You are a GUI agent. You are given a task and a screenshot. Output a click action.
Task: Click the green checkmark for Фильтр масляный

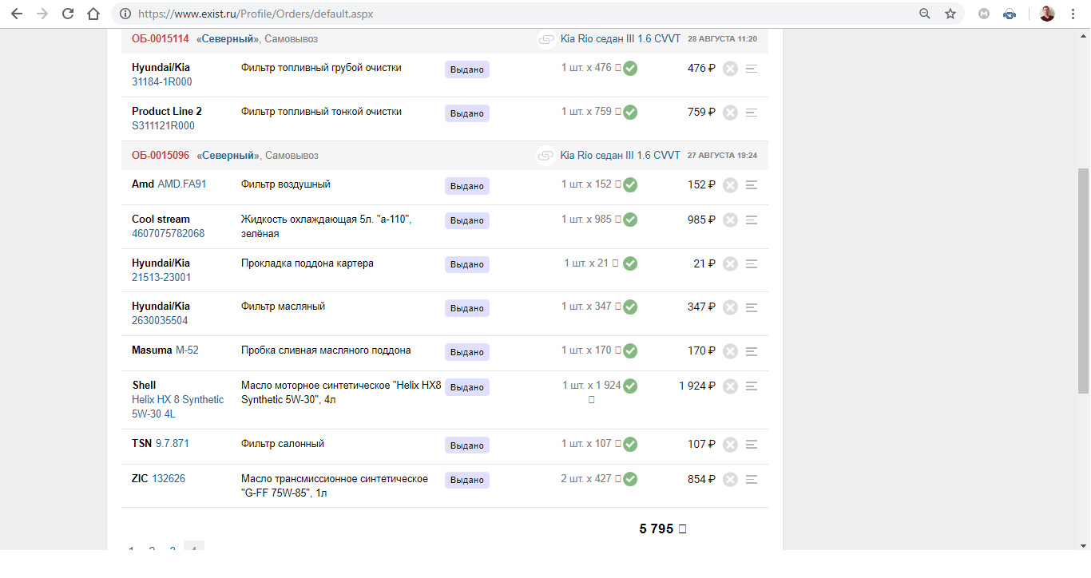630,307
